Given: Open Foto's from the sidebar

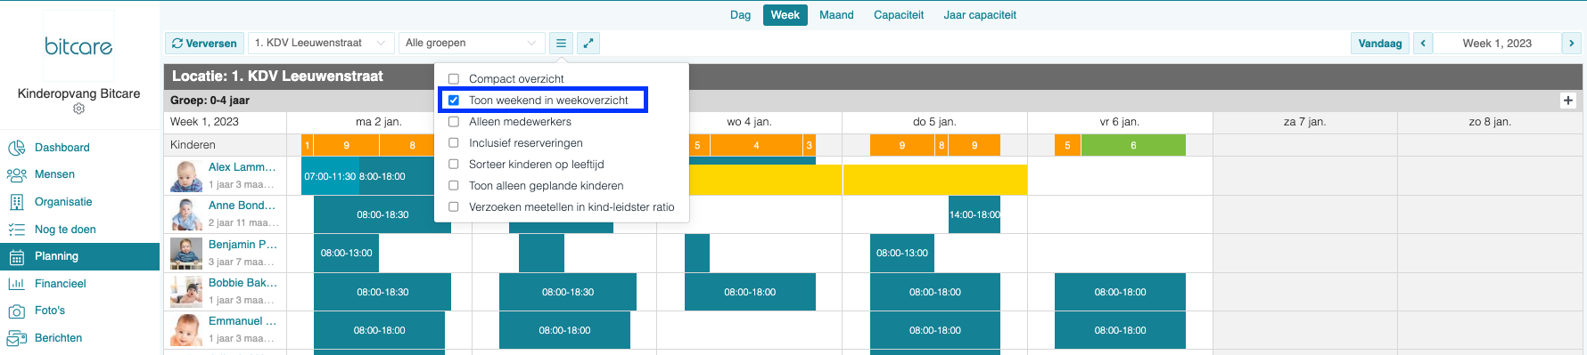Looking at the screenshot, I should coord(50,311).
